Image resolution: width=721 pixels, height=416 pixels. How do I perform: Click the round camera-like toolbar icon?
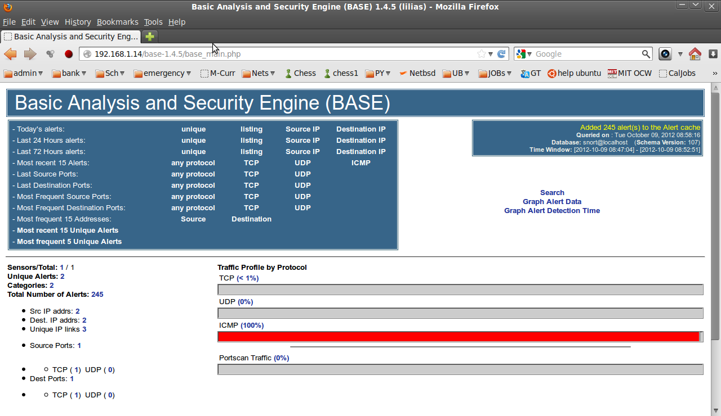point(665,54)
